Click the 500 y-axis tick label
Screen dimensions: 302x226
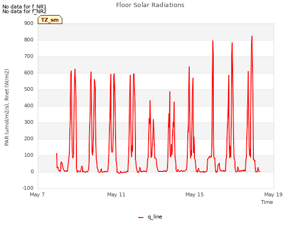(29, 89)
